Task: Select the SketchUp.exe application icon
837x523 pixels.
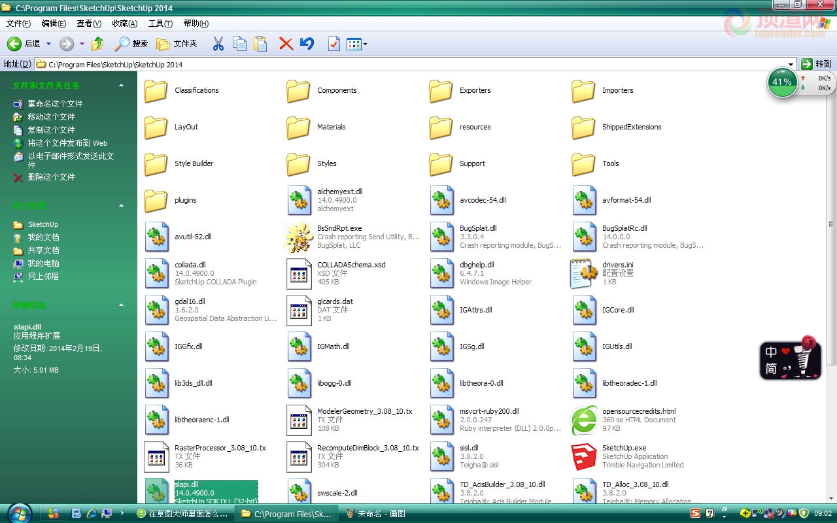Action: [x=584, y=457]
